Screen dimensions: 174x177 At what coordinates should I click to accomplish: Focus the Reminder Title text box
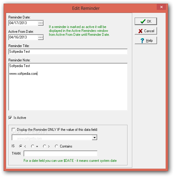68,52
